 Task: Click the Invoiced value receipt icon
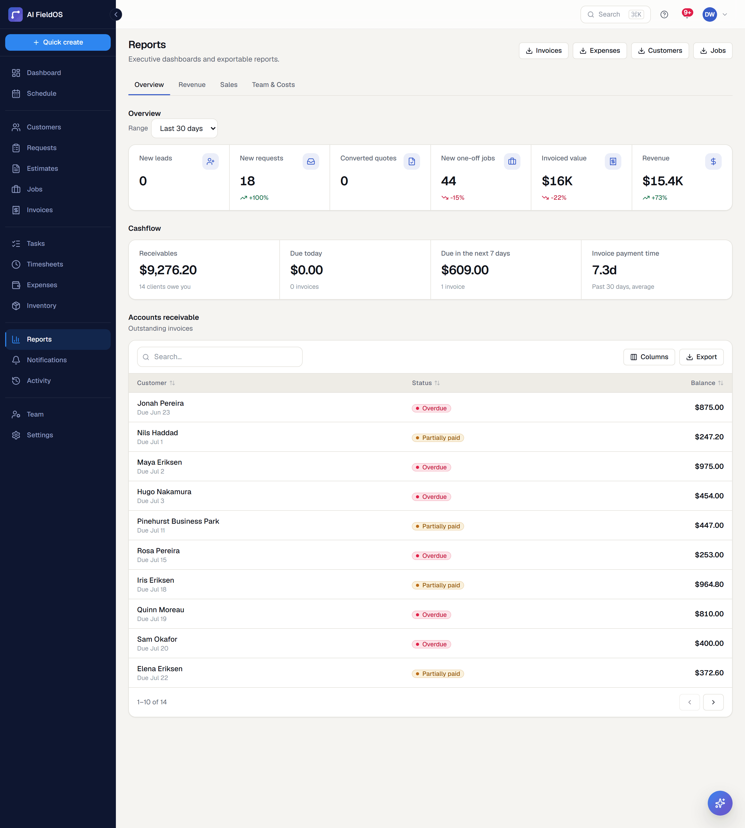tap(613, 161)
